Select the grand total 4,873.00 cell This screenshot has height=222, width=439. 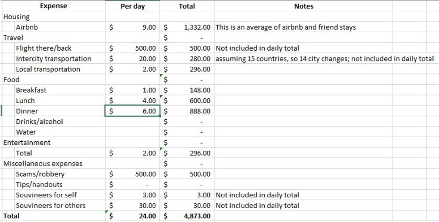[197, 216]
